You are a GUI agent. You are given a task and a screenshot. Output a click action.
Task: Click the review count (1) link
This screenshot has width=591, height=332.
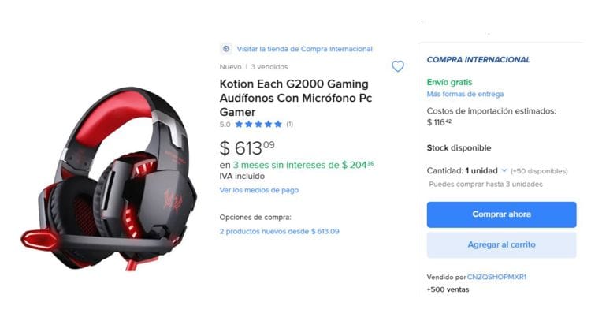point(289,124)
